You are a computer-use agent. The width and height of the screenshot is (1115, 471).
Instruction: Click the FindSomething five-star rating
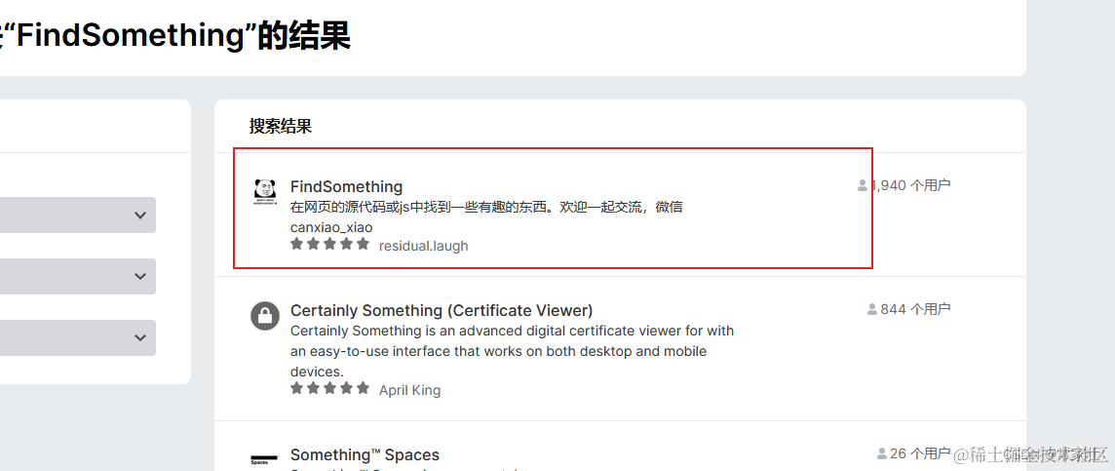[x=330, y=244]
